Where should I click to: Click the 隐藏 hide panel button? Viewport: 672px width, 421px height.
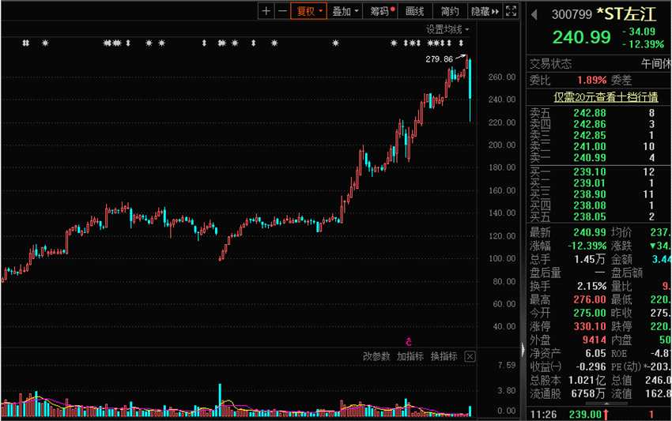click(x=485, y=11)
